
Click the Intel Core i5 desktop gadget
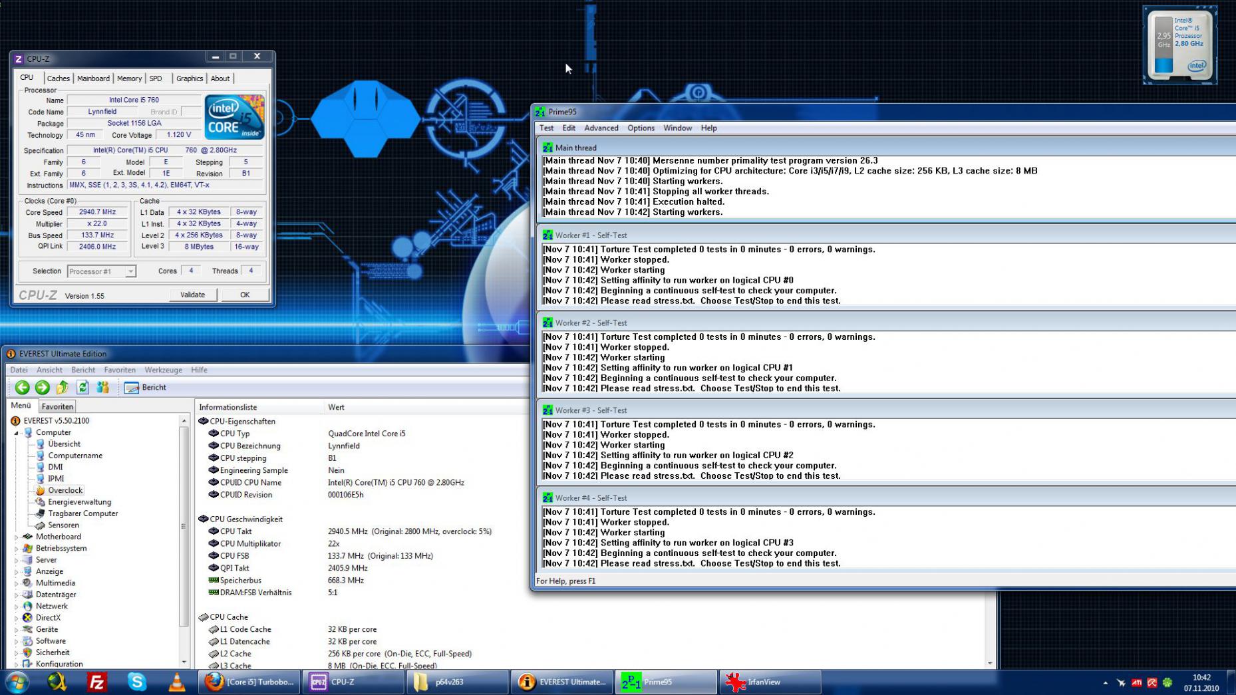click(x=1180, y=45)
